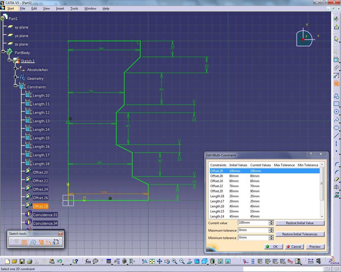The width and height of the screenshot is (341, 272).
Task: Select the Mirror tool icon
Action: click(336, 187)
